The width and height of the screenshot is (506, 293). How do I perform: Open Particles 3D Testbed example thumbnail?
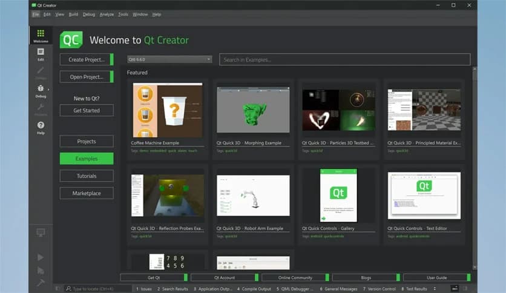[x=338, y=110]
